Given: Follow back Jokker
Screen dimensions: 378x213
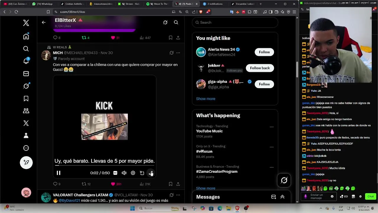Looking at the screenshot, I should pyautogui.click(x=260, y=68).
